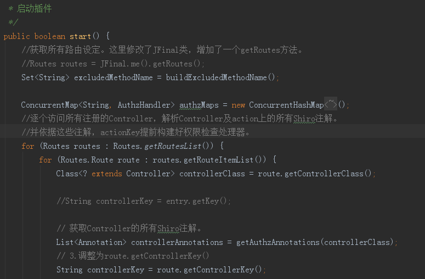Expand the folded diamond operator after ConcurrentHashMap
This screenshot has width=425, height=279.
tap(331, 104)
